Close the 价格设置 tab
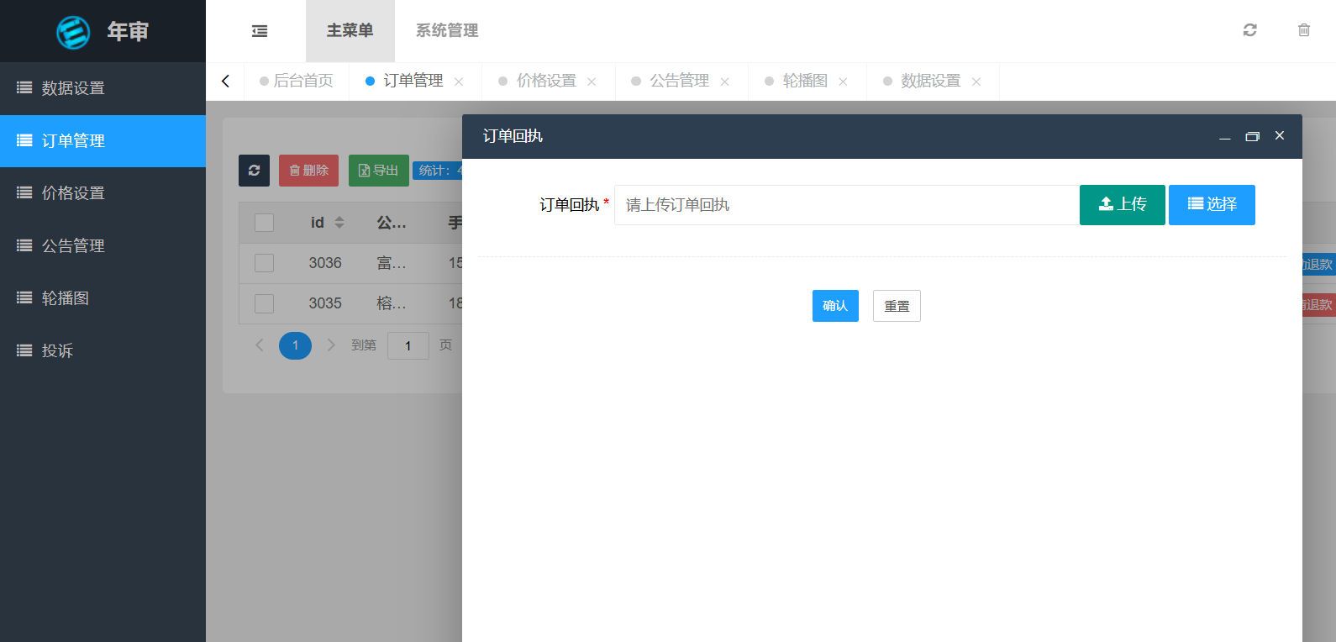 tap(592, 82)
